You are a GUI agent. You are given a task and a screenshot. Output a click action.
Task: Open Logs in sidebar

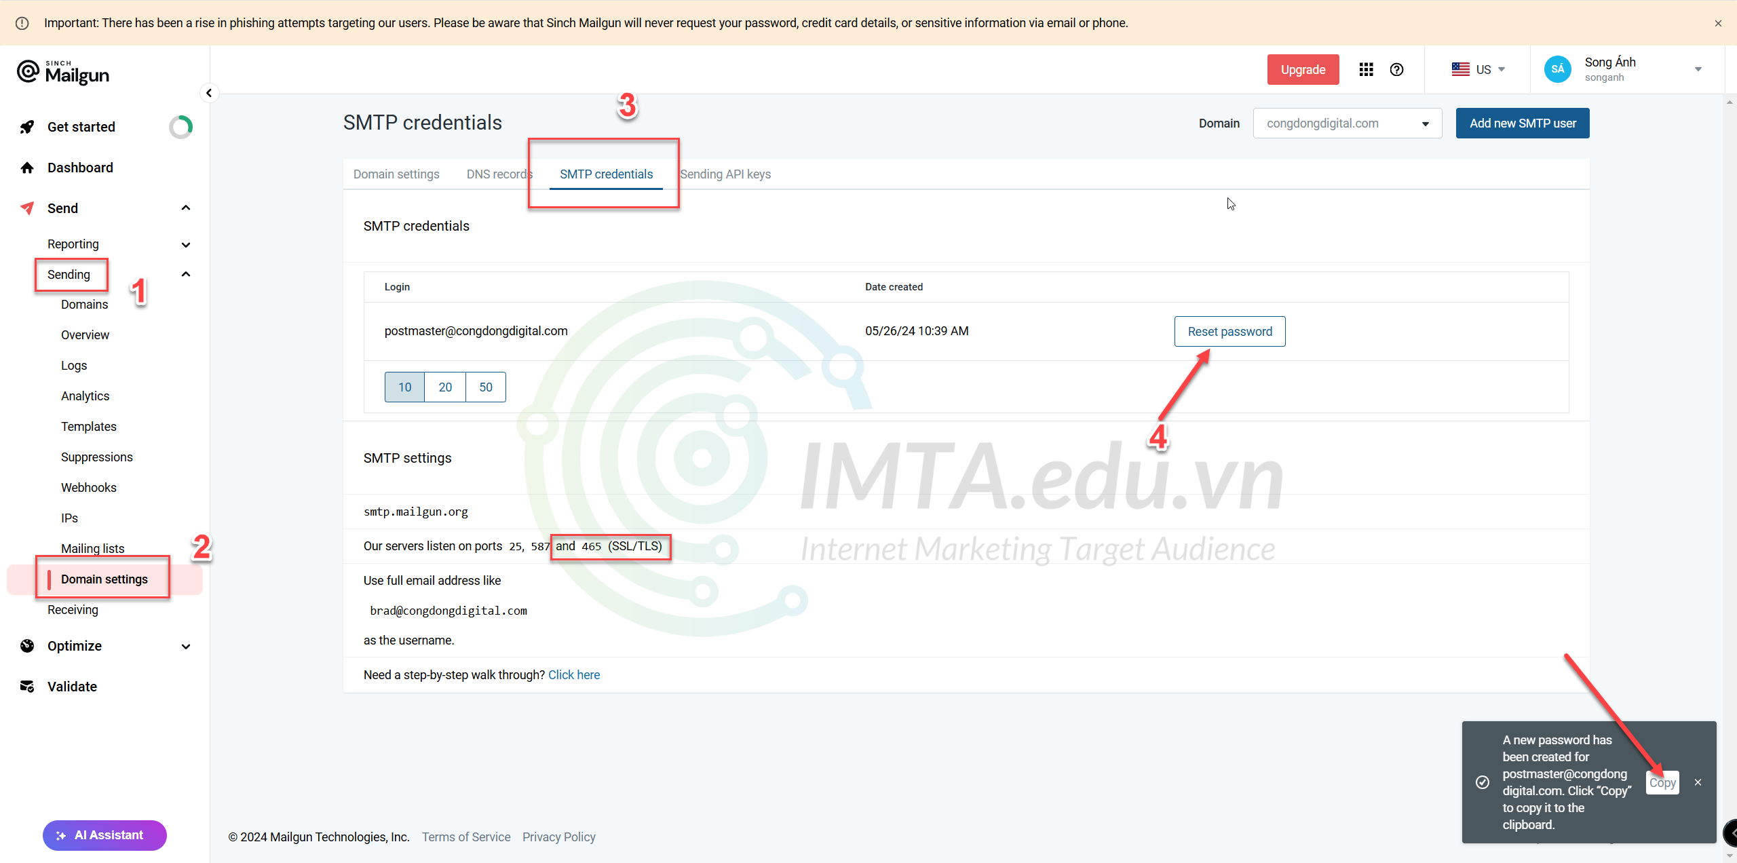click(74, 366)
